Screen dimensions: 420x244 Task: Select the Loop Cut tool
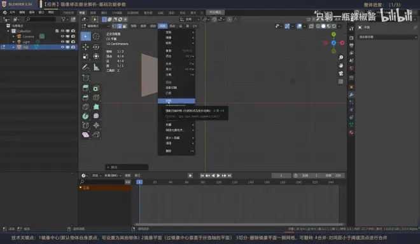96,97
